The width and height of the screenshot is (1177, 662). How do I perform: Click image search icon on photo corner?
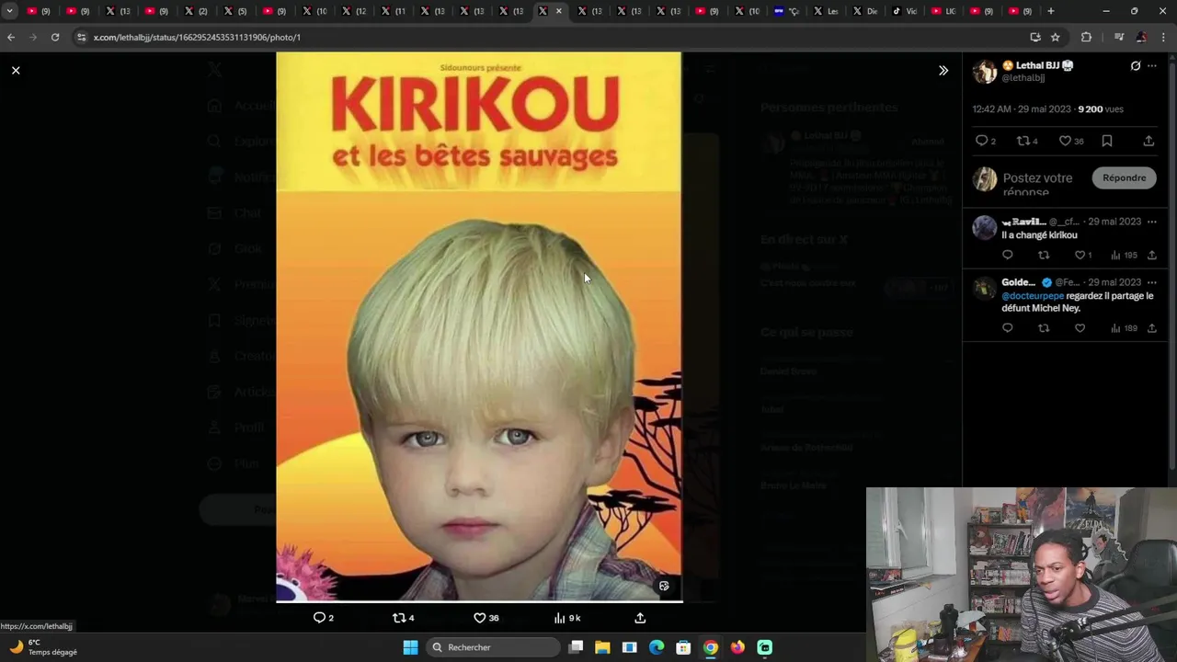pos(664,586)
